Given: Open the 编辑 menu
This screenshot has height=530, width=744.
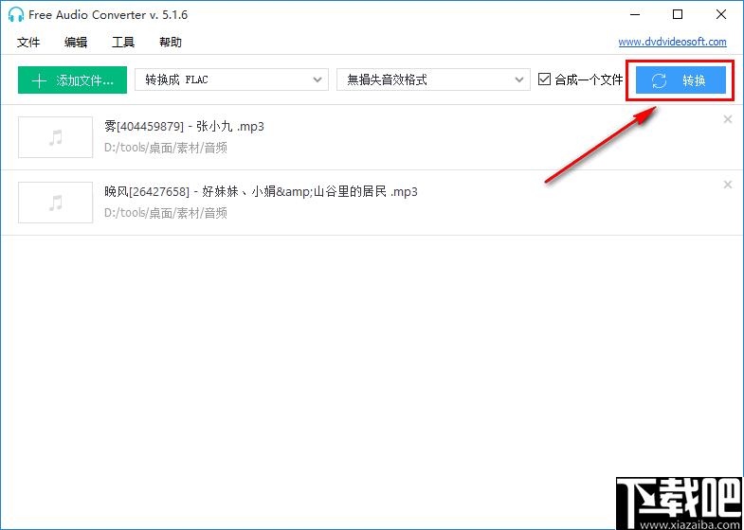Looking at the screenshot, I should pos(76,43).
